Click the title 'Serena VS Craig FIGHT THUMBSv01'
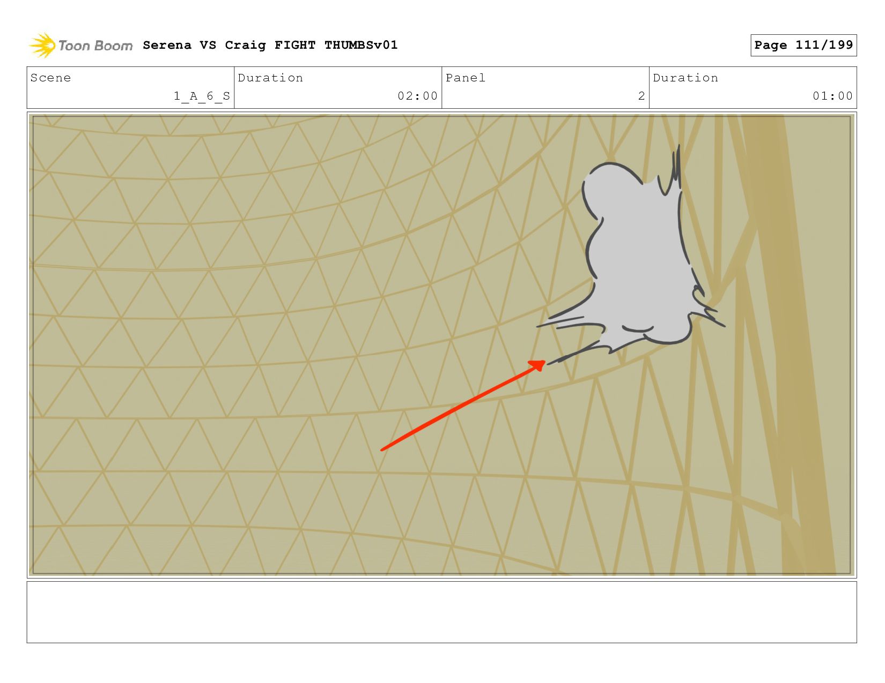Screen dimensions: 885x683 tap(270, 45)
